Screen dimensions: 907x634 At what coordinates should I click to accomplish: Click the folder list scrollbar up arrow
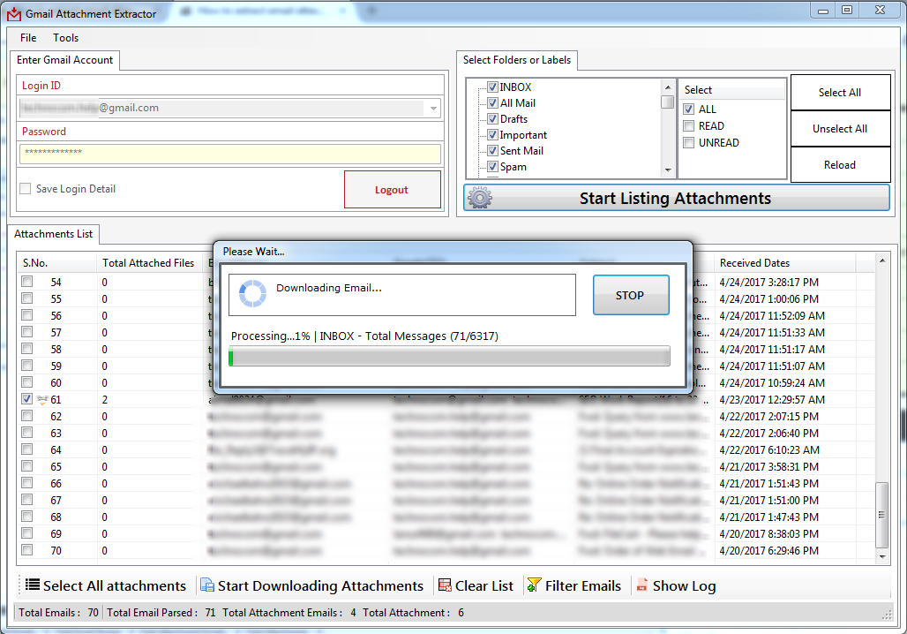[668, 87]
